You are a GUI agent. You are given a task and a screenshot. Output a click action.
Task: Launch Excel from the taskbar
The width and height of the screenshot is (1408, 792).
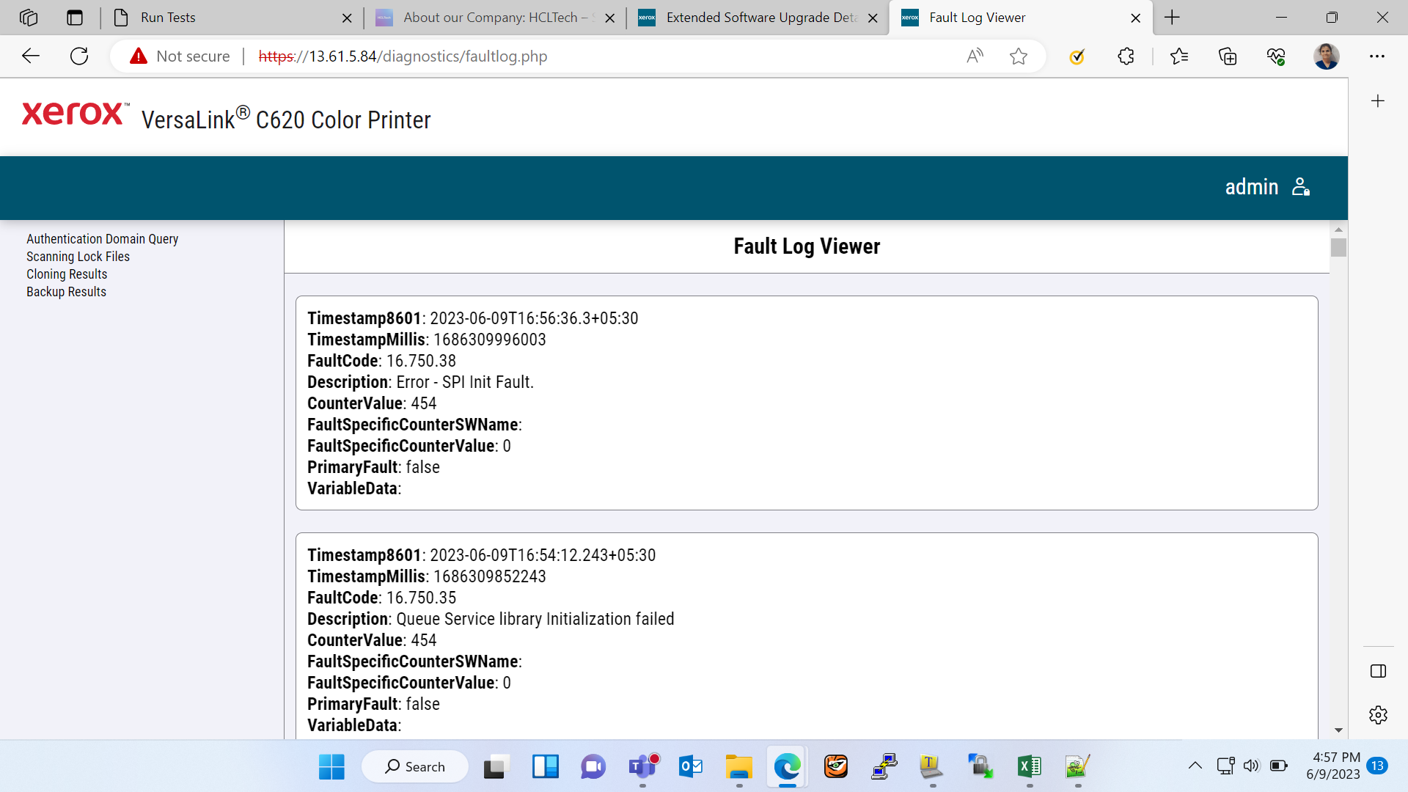[1030, 766]
